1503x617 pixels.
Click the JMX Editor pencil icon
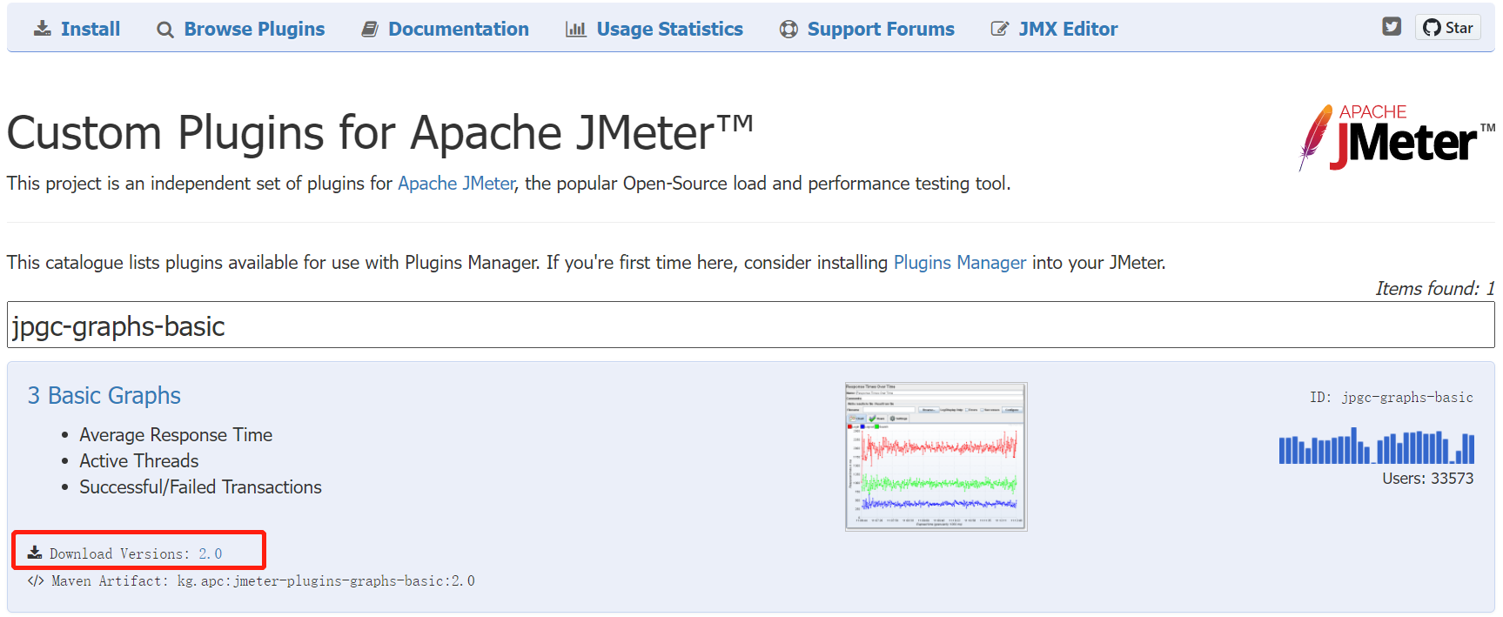pyautogui.click(x=1000, y=29)
